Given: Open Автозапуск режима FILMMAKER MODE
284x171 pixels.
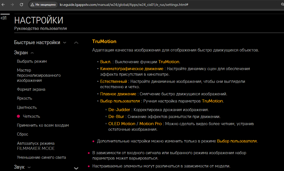Looking at the screenshot, I should pyautogui.click(x=35, y=146).
